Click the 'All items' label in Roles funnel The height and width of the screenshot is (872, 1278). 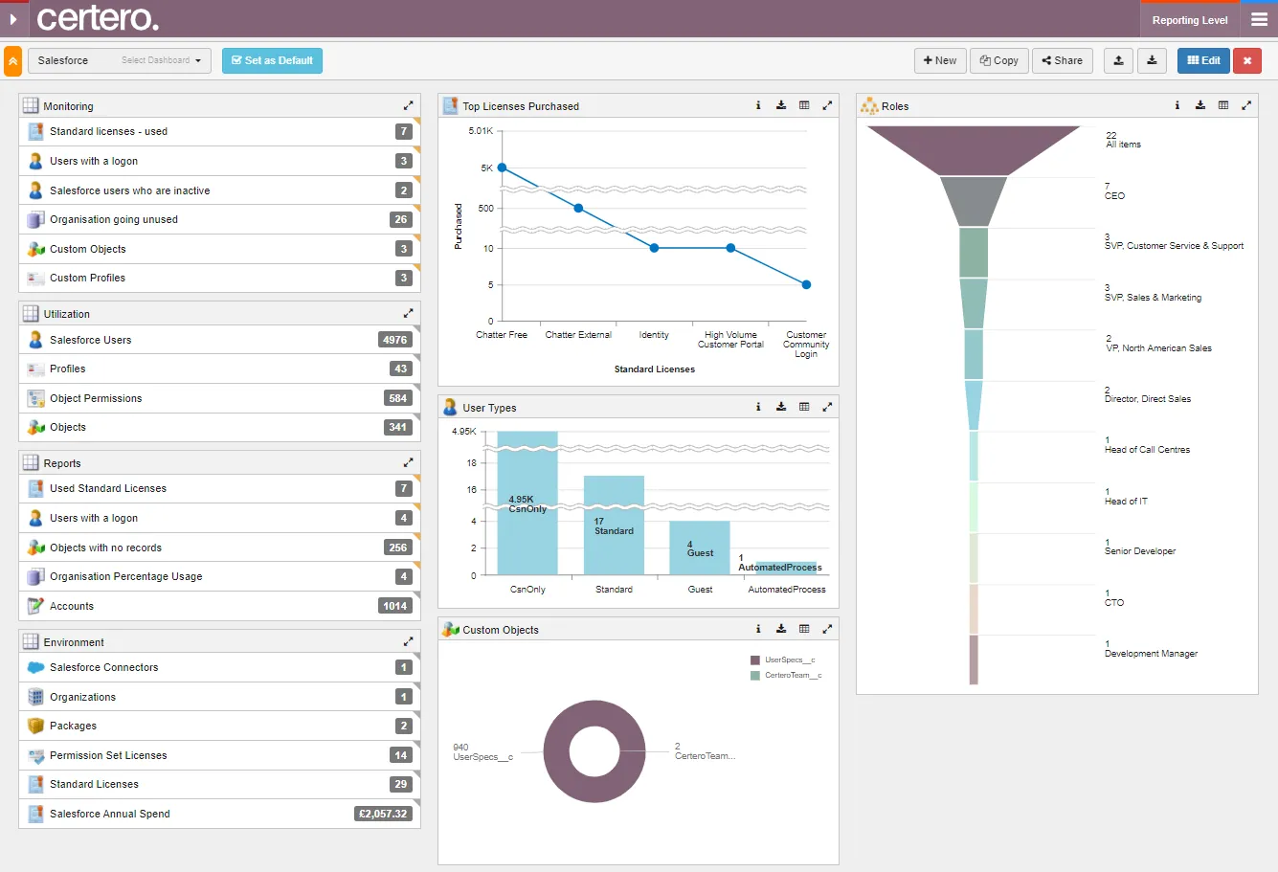1124,145
